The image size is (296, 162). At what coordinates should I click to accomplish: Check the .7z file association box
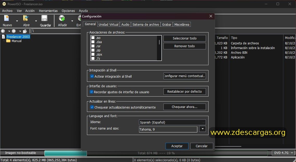(93, 58)
